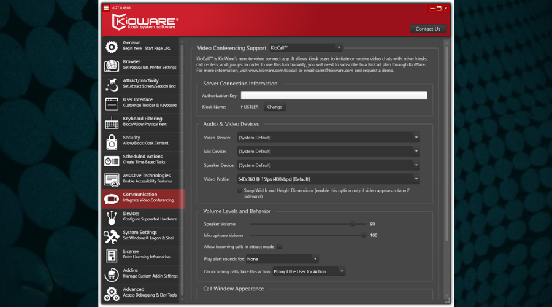Viewport: 552px width, 307px height.
Task: Open the Attract/Inactivity icon
Action: pyautogui.click(x=112, y=85)
